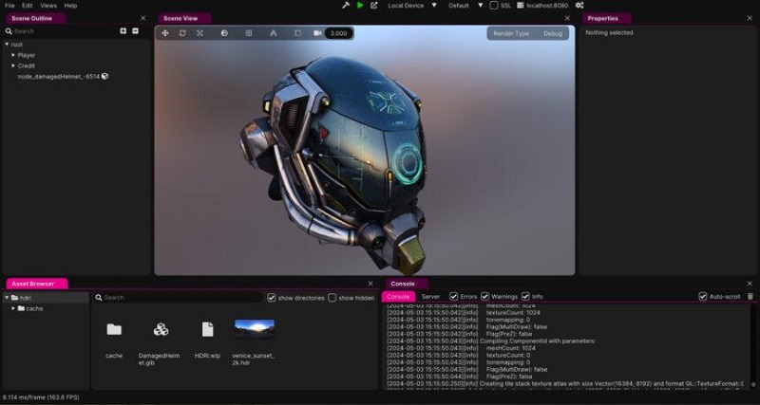Clear console with the trash icon
760x405 pixels.
pos(750,297)
